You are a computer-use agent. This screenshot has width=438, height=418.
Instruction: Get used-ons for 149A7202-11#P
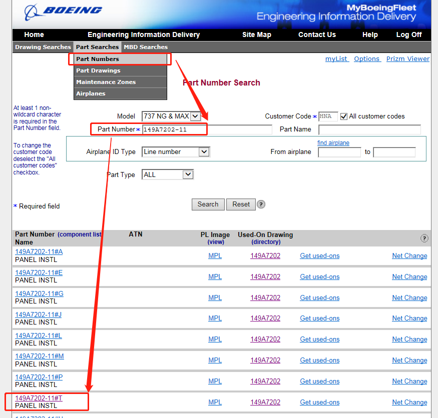(320, 381)
